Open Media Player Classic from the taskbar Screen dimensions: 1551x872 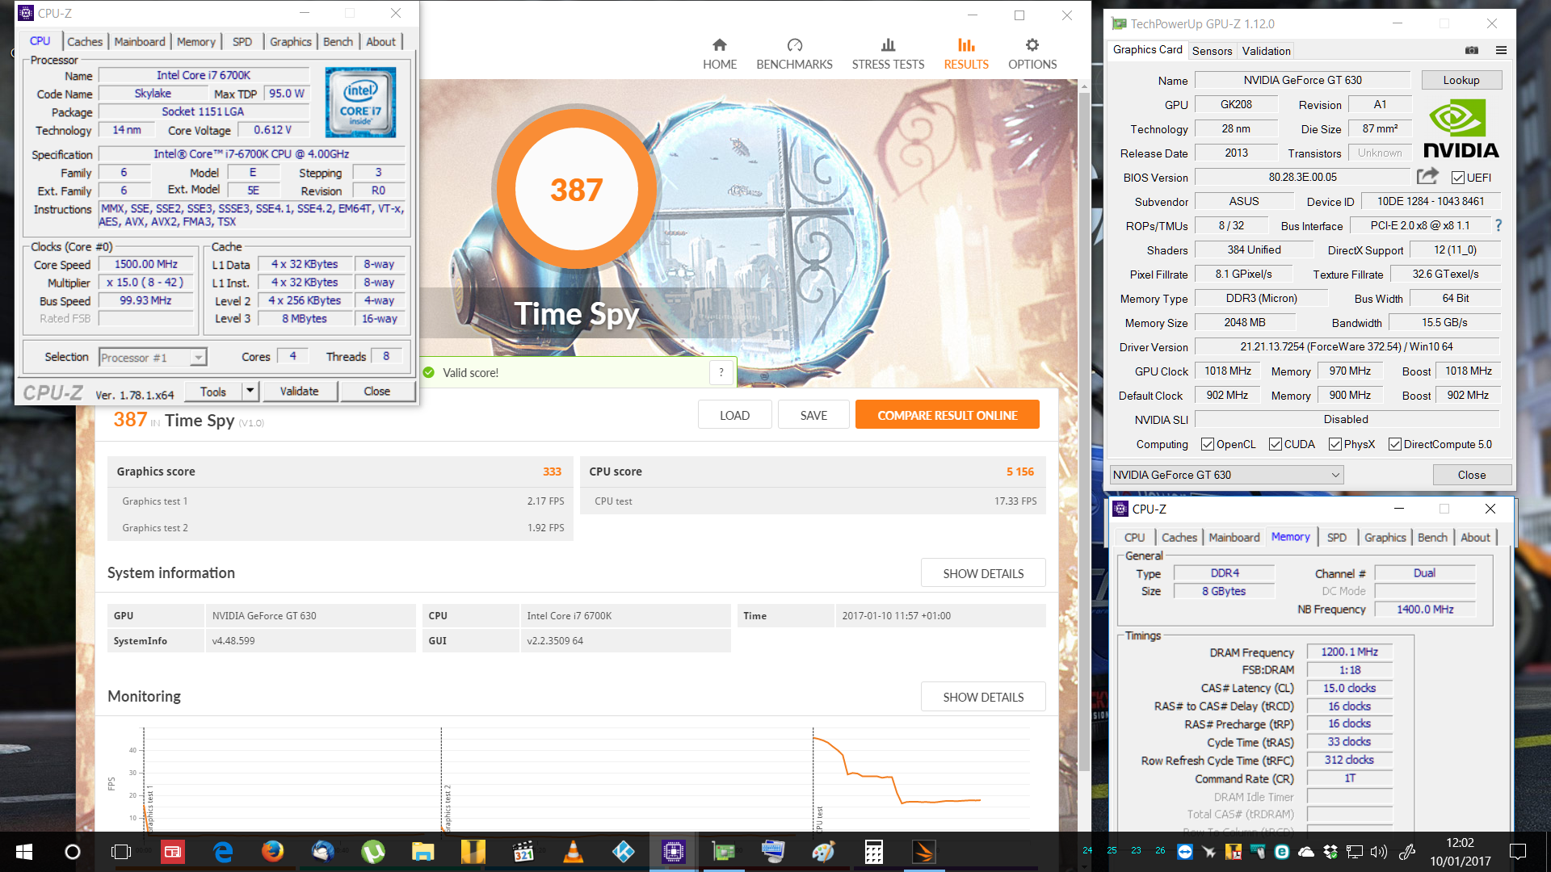(523, 852)
